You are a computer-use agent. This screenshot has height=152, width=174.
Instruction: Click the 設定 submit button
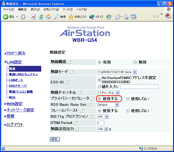click(x=55, y=139)
